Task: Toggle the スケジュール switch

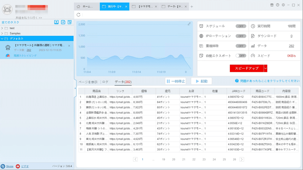Action: tap(241, 26)
